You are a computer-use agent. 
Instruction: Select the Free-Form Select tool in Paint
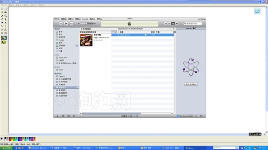point(2,9)
